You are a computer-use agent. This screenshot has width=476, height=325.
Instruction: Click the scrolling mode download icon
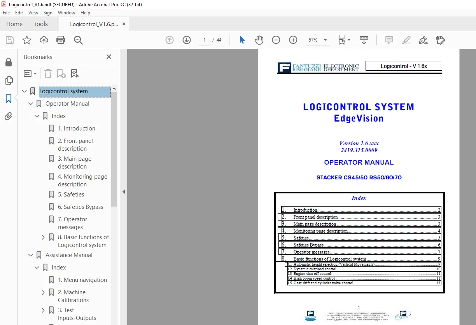364,40
